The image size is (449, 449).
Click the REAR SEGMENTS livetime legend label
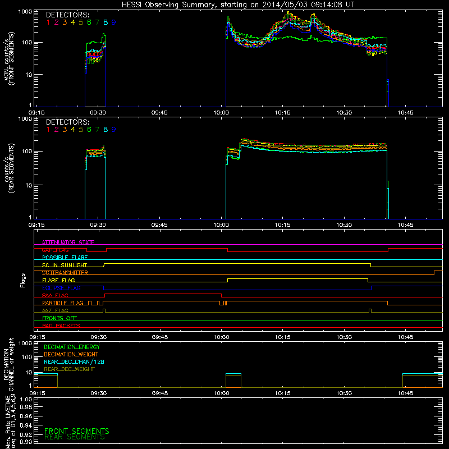click(75, 437)
